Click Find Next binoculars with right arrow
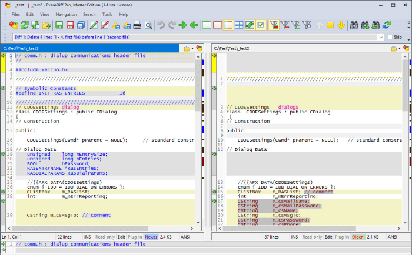The width and height of the screenshot is (412, 255). pyautogui.click(x=365, y=25)
